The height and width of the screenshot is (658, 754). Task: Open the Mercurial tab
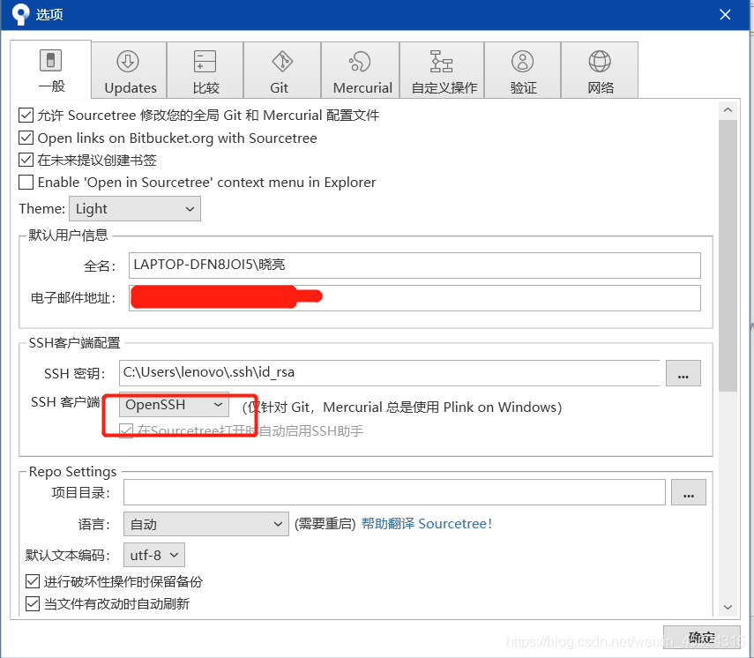tap(361, 71)
